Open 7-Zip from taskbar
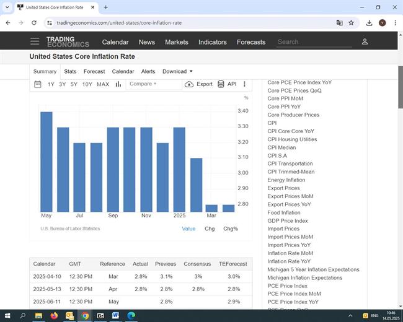403x322 pixels. pos(100,316)
